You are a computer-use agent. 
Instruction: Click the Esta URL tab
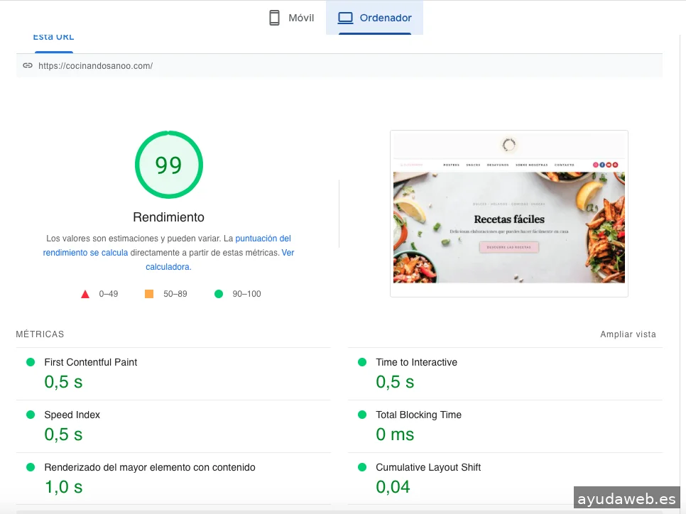[x=53, y=38]
